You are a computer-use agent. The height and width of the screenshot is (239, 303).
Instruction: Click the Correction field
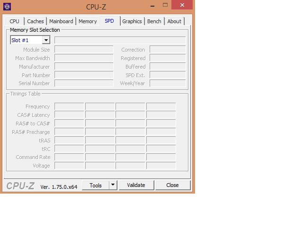tap(168, 50)
